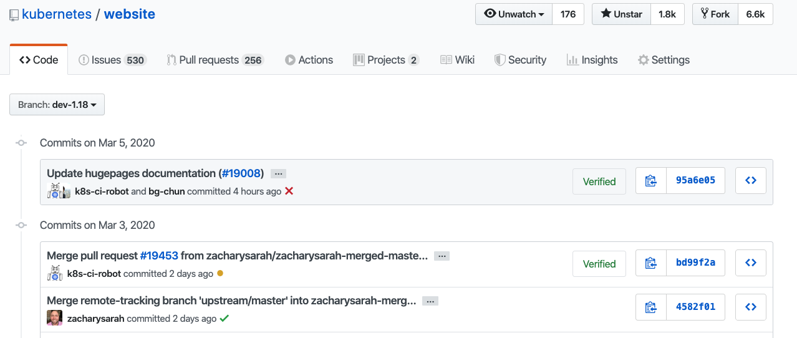Open the Projects tab
The image size is (797, 338).
coord(386,60)
